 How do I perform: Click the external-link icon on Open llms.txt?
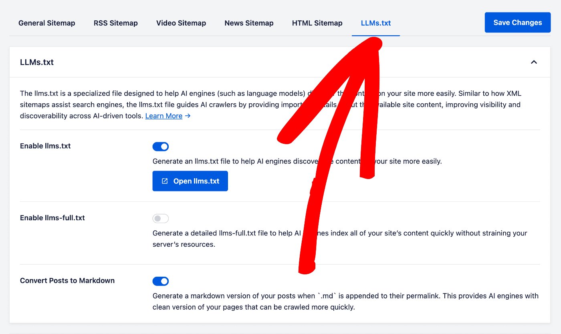point(164,181)
